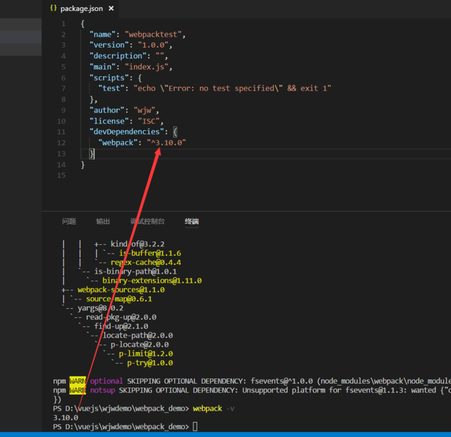Click the echo Error test script string
Screen dimensions: 451x437
point(233,88)
